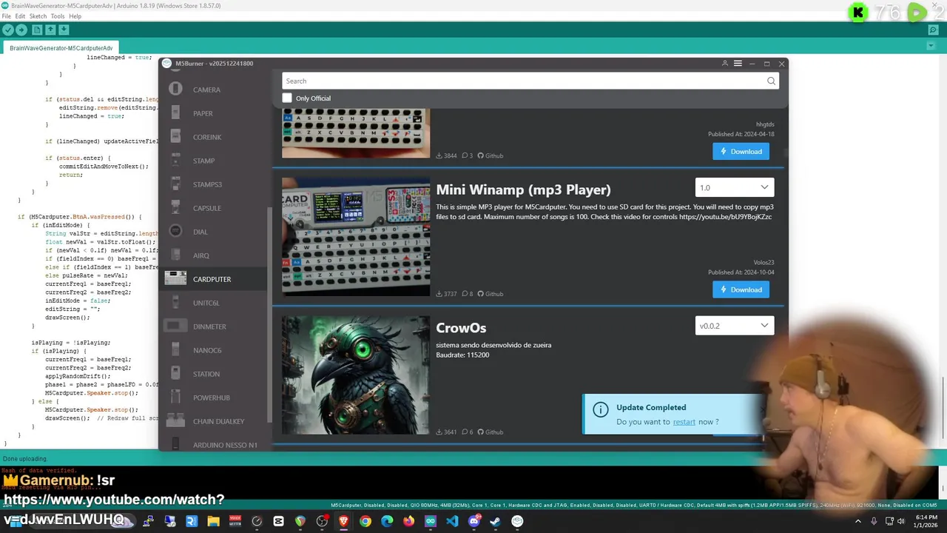Open File Explorer from the taskbar
This screenshot has width=947, height=533.
[x=213, y=521]
